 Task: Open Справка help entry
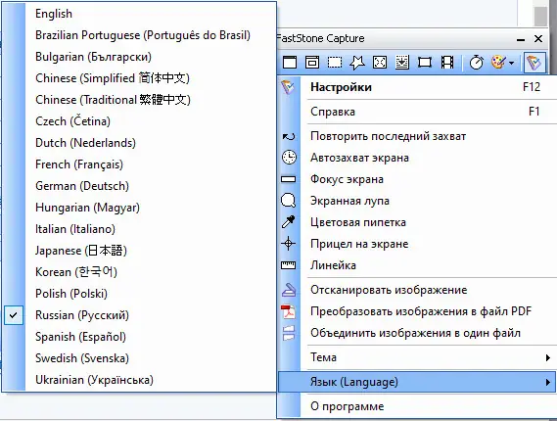pos(417,112)
